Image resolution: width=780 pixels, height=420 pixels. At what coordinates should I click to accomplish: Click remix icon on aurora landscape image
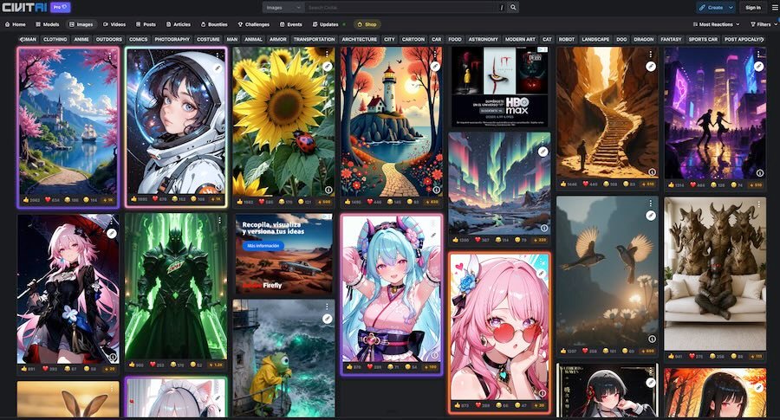pos(543,152)
